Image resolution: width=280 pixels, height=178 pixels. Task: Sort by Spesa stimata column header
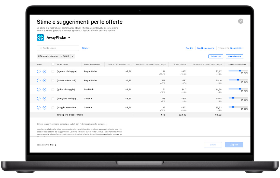(x=180, y=64)
